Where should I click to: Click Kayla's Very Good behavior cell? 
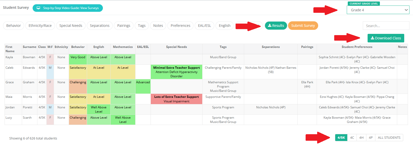(78, 59)
